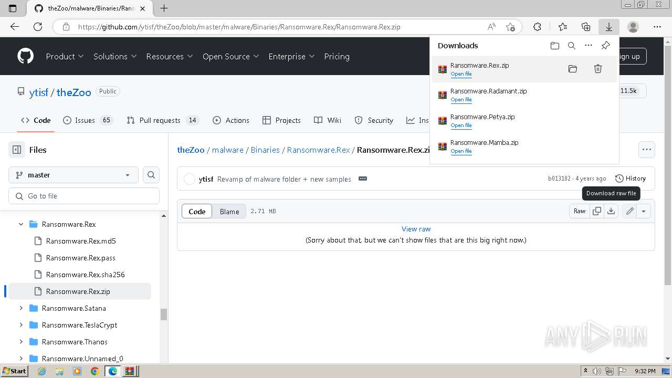This screenshot has width=672, height=378.
Task: Open the Read aloud icon in address bar
Action: 491,27
